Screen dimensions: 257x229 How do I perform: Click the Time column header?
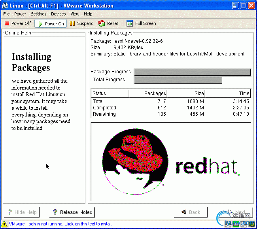(228, 94)
